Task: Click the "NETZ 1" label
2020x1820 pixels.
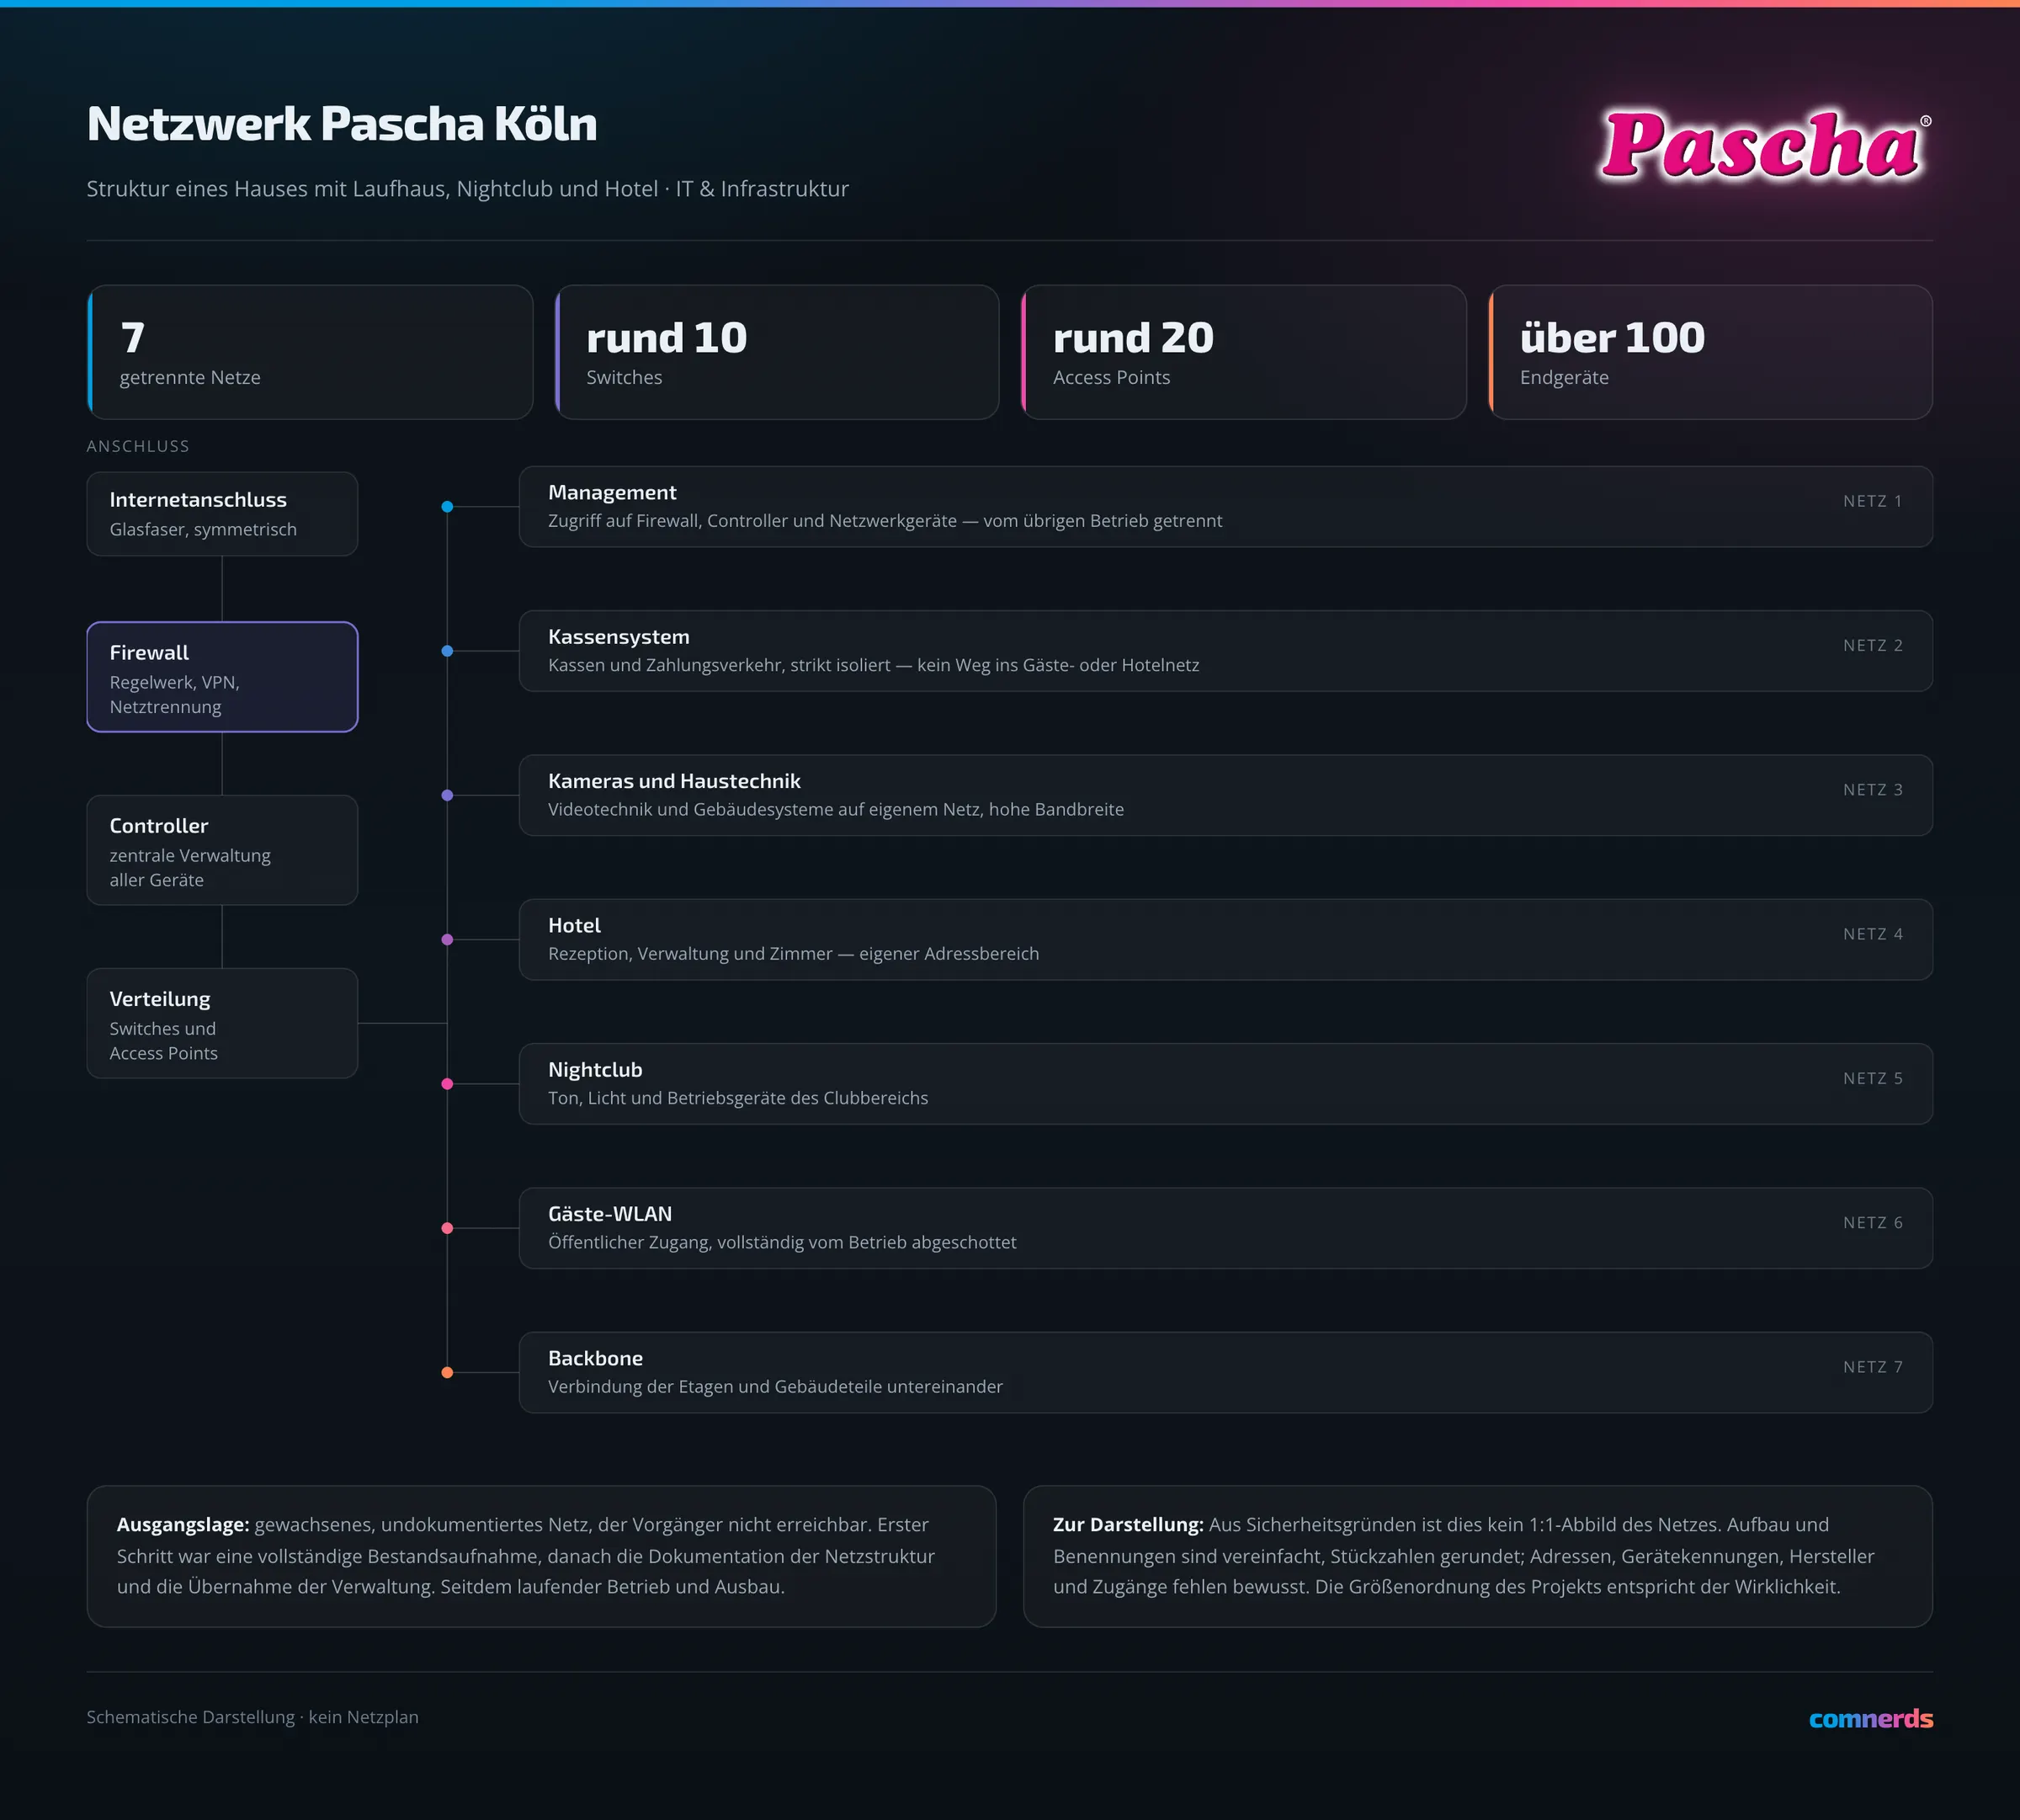Action: click(1873, 501)
